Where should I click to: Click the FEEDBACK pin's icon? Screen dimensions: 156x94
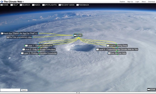(78, 5)
